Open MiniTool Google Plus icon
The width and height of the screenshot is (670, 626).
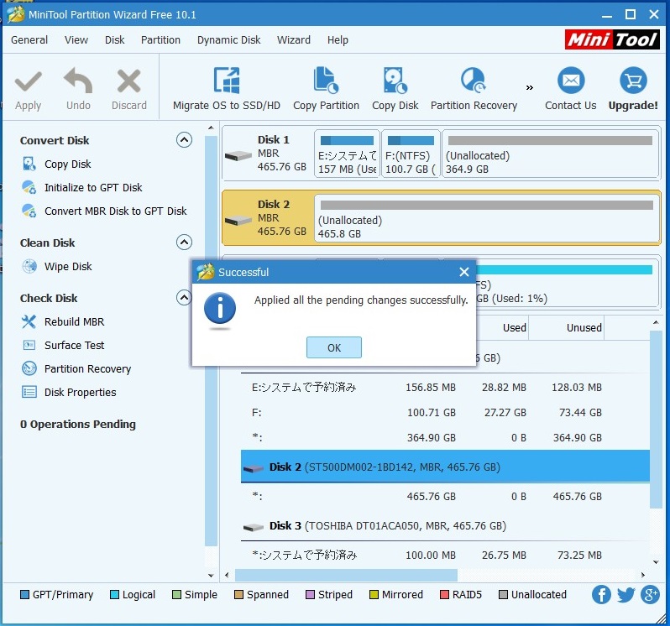tap(651, 595)
